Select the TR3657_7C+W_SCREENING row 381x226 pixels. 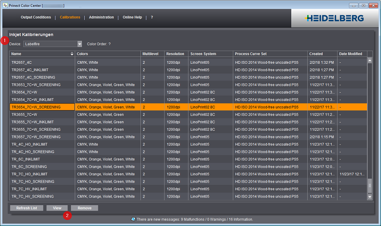click(188, 137)
